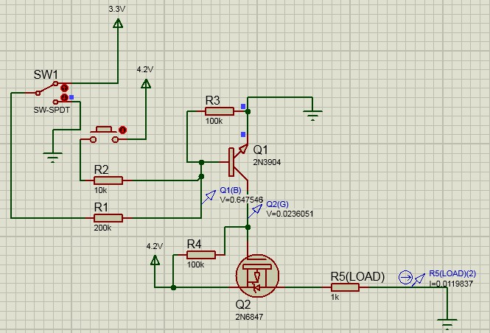The width and height of the screenshot is (490, 333).
Task: Select ground symbol below SW1
Action: pyautogui.click(x=52, y=158)
